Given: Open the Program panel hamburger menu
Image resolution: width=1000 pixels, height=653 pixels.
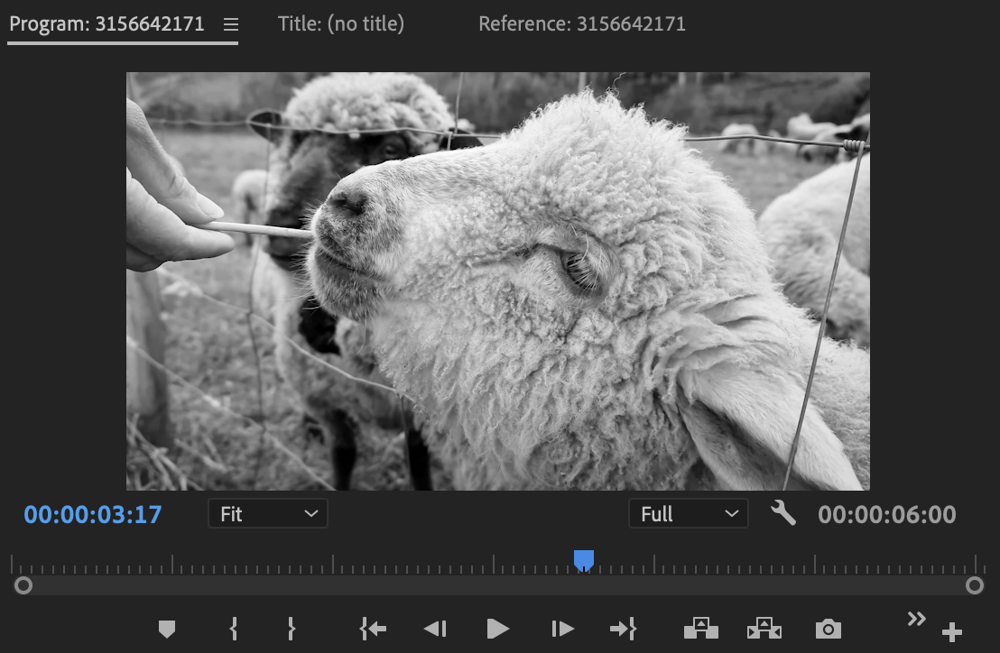Looking at the screenshot, I should coord(231,25).
